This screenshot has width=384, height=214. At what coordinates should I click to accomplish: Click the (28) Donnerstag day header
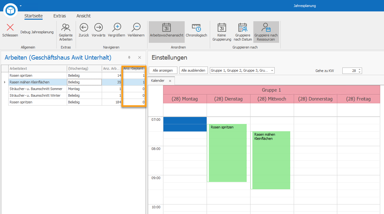(315, 99)
